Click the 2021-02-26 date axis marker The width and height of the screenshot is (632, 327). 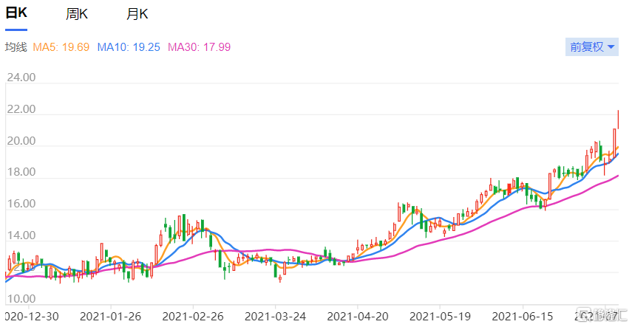pos(193,316)
